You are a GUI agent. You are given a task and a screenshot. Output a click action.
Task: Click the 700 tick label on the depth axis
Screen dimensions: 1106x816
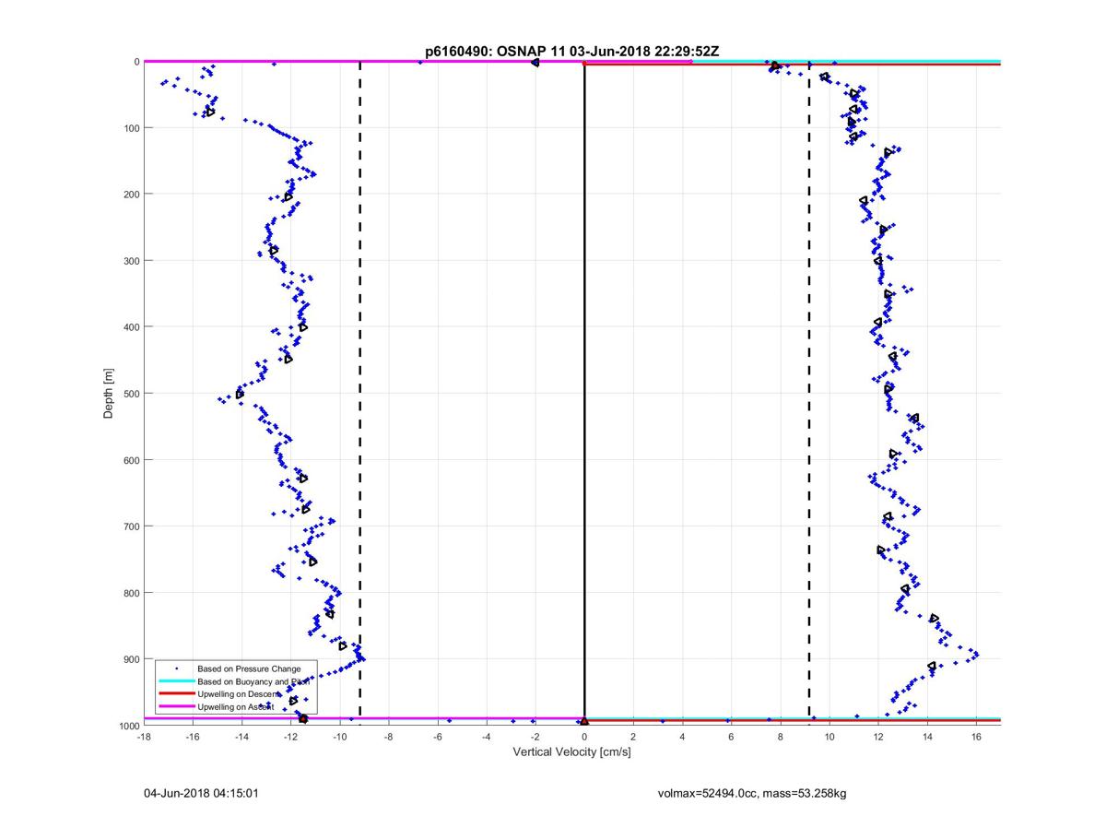click(131, 526)
